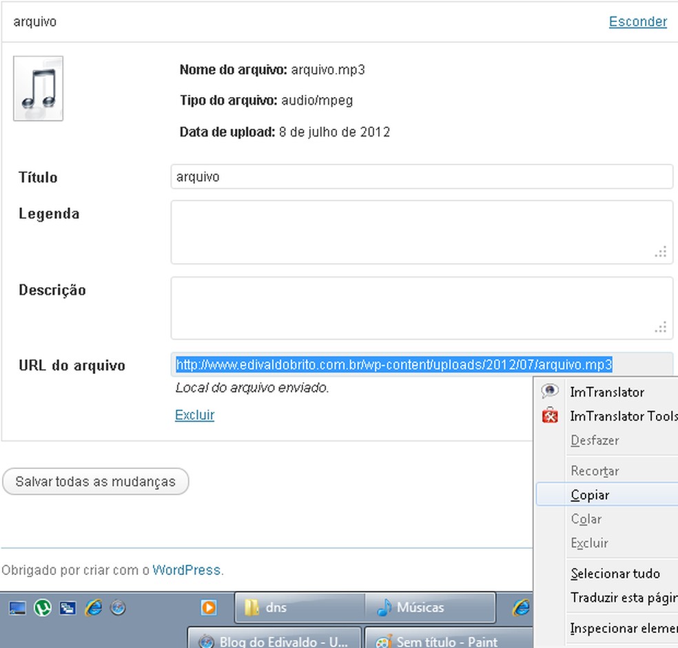Switch to Blog do Edivaldo taskbar window
Screen dimensions: 678x648
[274, 639]
